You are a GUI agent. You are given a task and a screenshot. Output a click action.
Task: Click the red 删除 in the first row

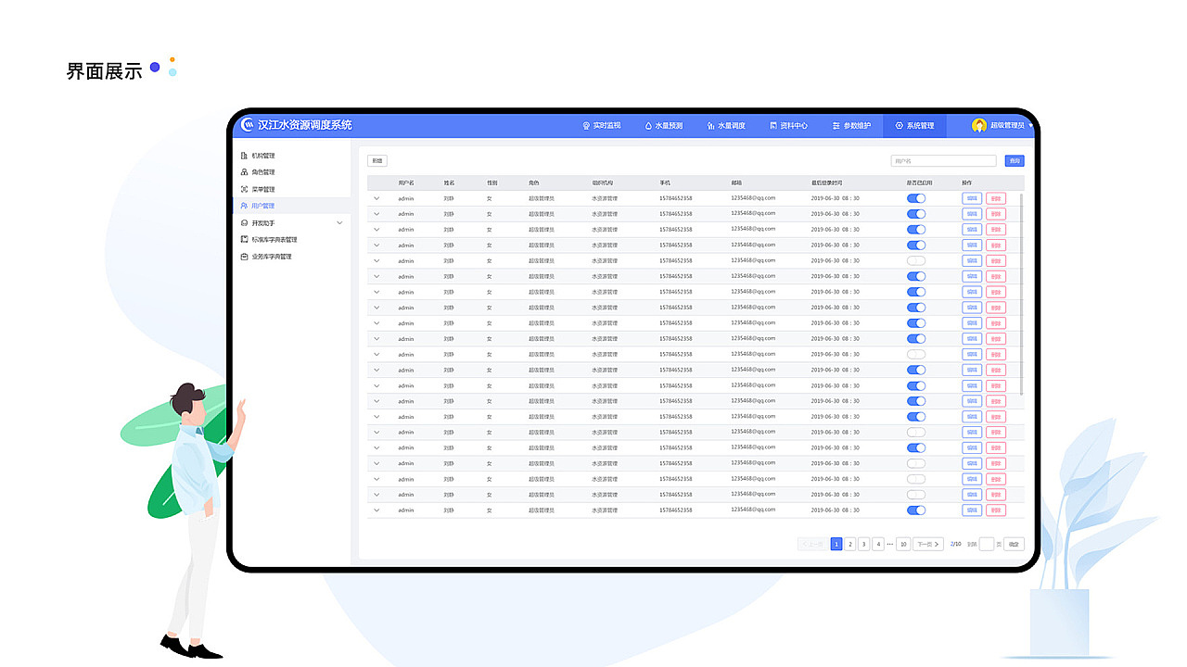click(996, 198)
